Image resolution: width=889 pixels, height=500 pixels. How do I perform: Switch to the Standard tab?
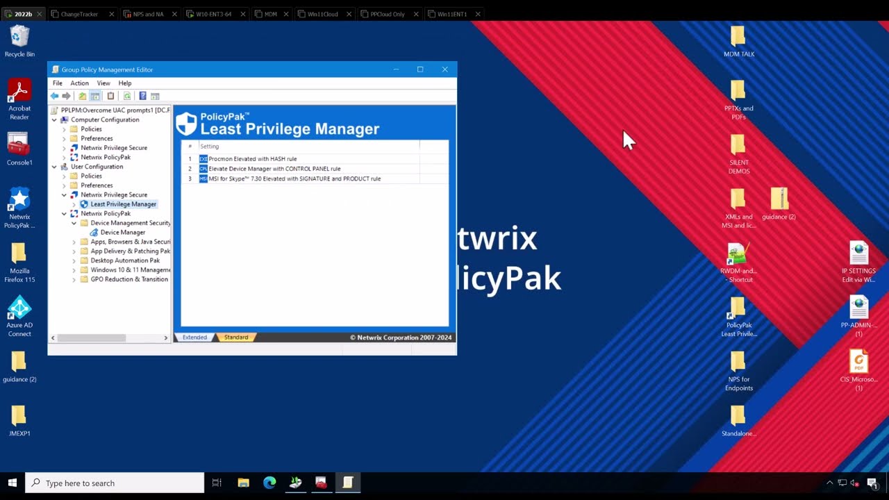(235, 337)
